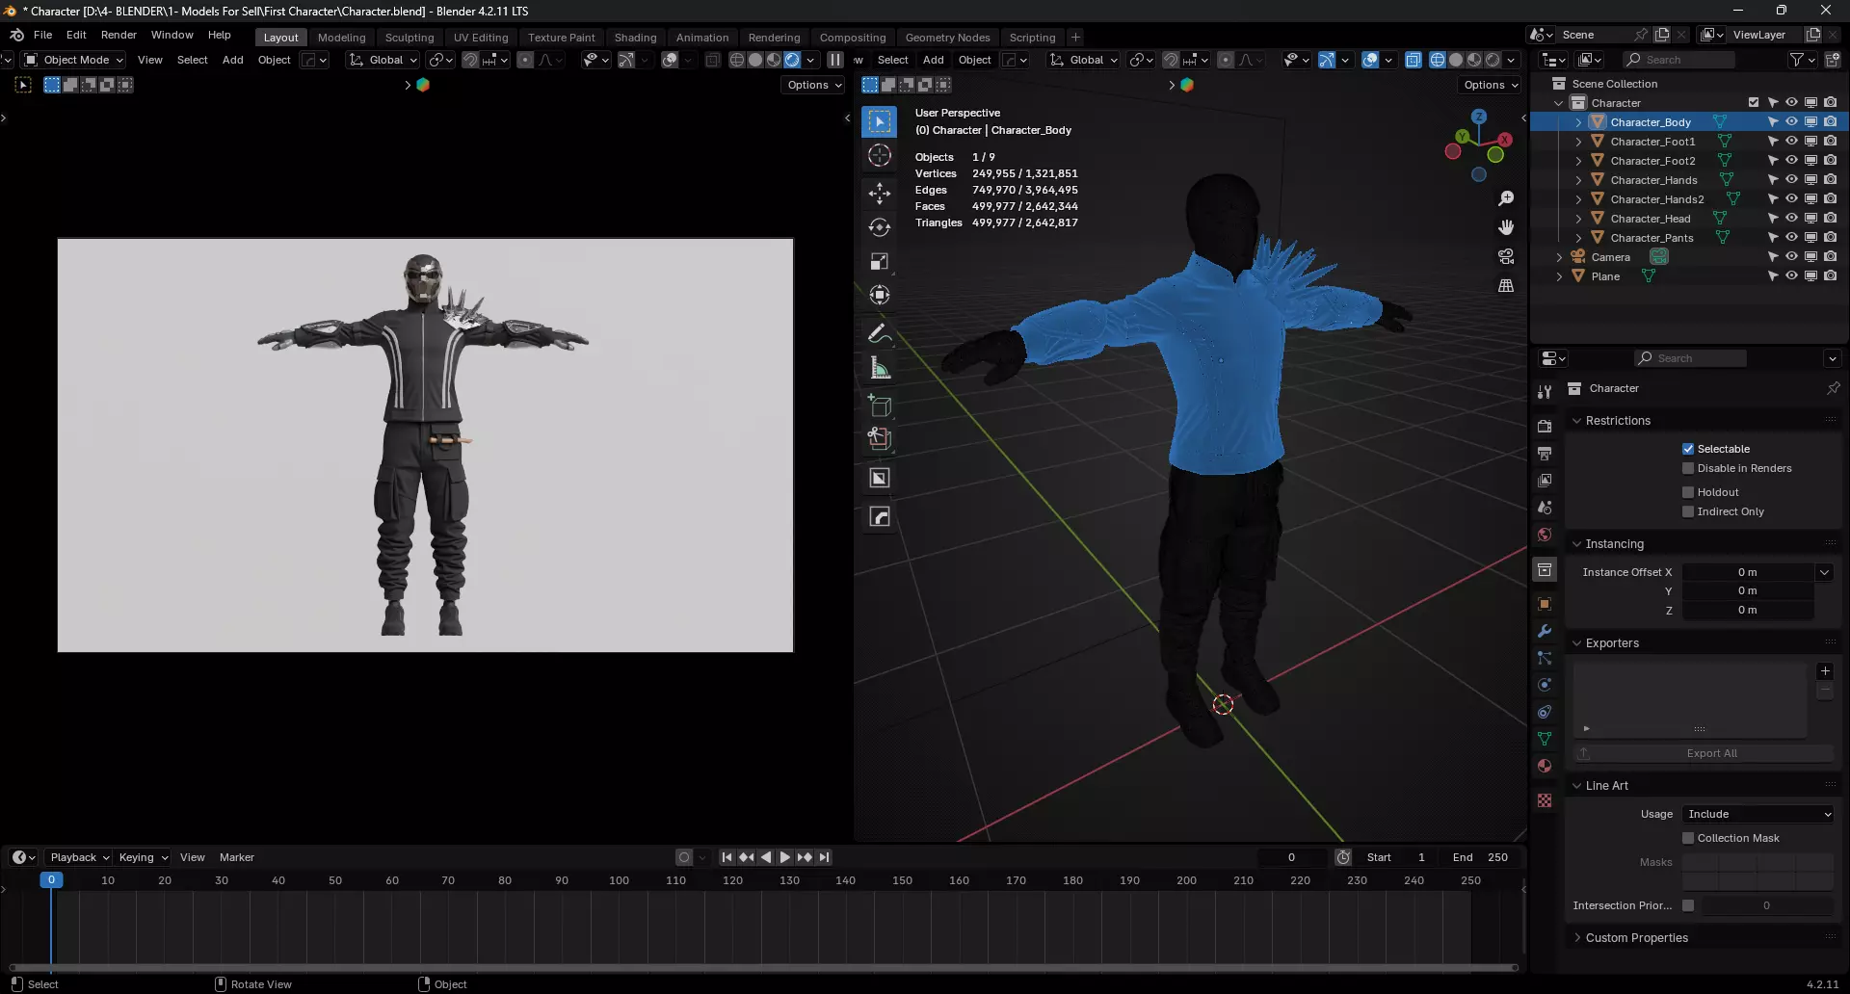Viewport: 1850px width, 994px height.
Task: Activate the Transform tool
Action: pyautogui.click(x=880, y=295)
